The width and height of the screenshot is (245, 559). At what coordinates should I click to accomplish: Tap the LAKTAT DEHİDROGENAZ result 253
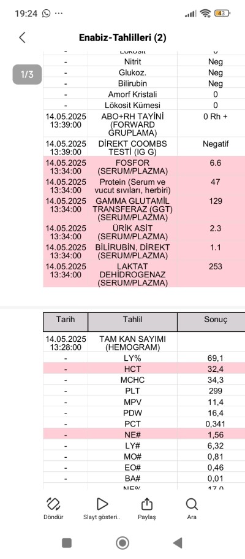point(216,266)
